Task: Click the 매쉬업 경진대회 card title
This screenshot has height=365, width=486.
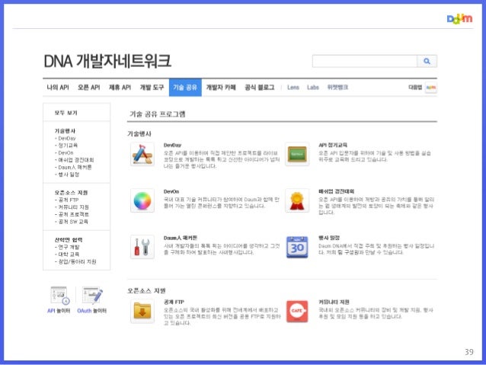Action: click(x=336, y=191)
